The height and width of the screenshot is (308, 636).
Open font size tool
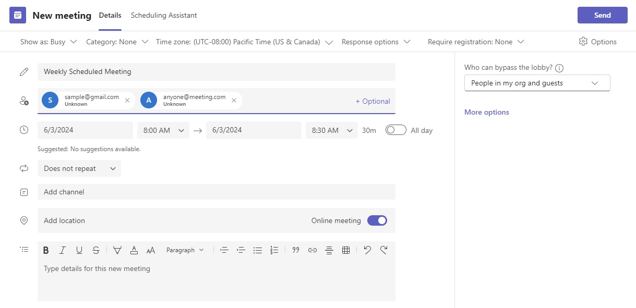(151, 250)
